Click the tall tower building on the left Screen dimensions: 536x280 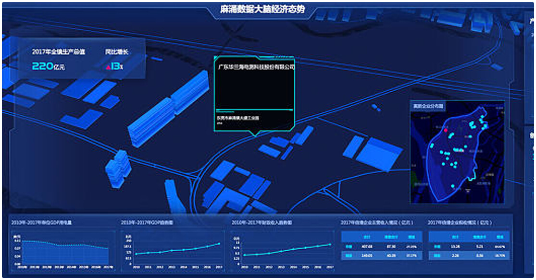tap(118, 168)
